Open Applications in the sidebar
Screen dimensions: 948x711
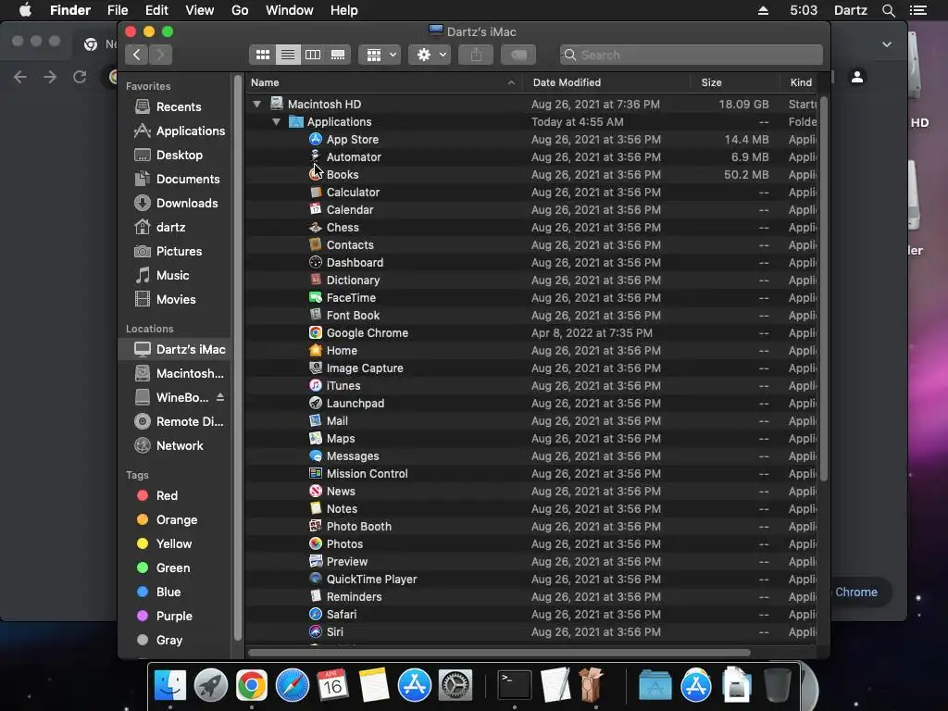pyautogui.click(x=175, y=131)
